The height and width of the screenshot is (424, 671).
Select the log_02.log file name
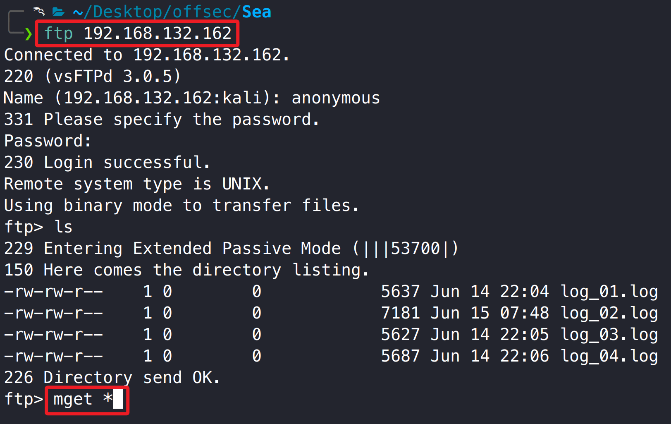(609, 313)
